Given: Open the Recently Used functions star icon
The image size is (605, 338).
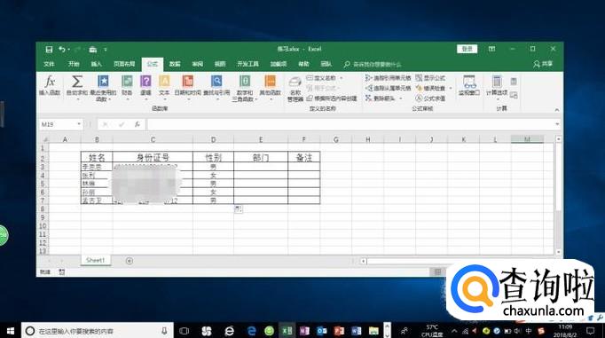Looking at the screenshot, I should 103,82.
